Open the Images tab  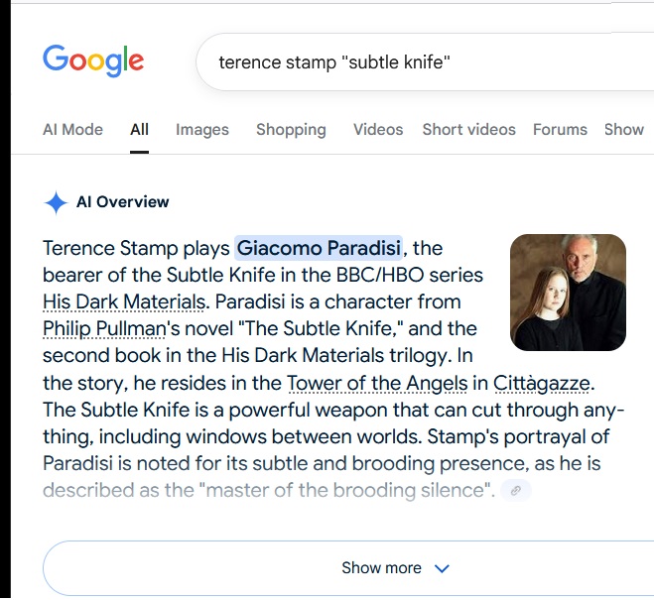pyautogui.click(x=202, y=129)
